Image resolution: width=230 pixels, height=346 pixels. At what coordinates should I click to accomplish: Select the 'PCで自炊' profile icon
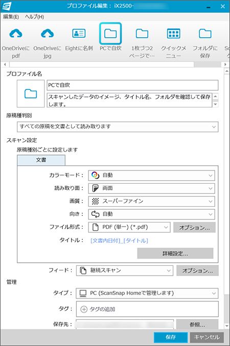[110, 34]
